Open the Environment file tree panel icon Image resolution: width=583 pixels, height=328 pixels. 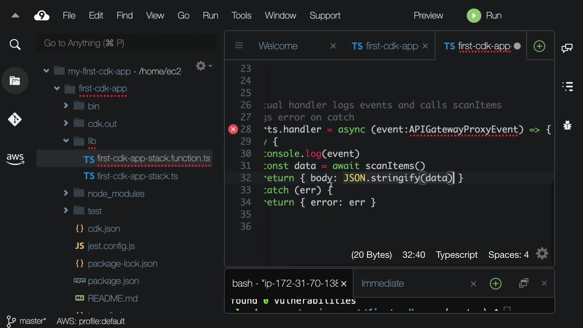coord(15,81)
